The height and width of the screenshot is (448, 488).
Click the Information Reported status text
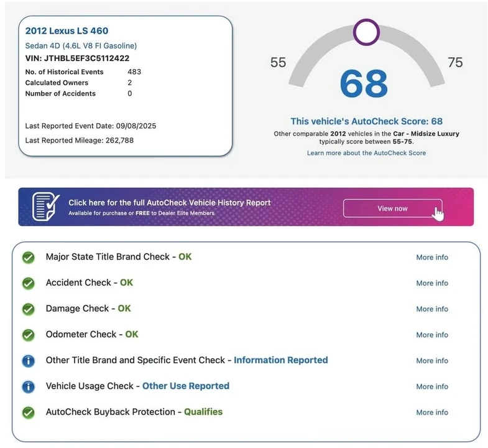[281, 360]
